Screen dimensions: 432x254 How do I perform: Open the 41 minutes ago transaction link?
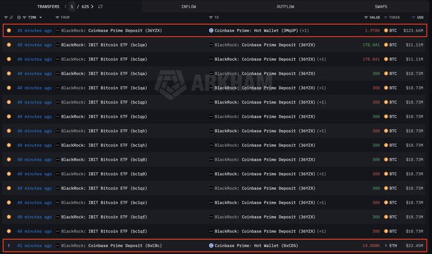point(34,246)
